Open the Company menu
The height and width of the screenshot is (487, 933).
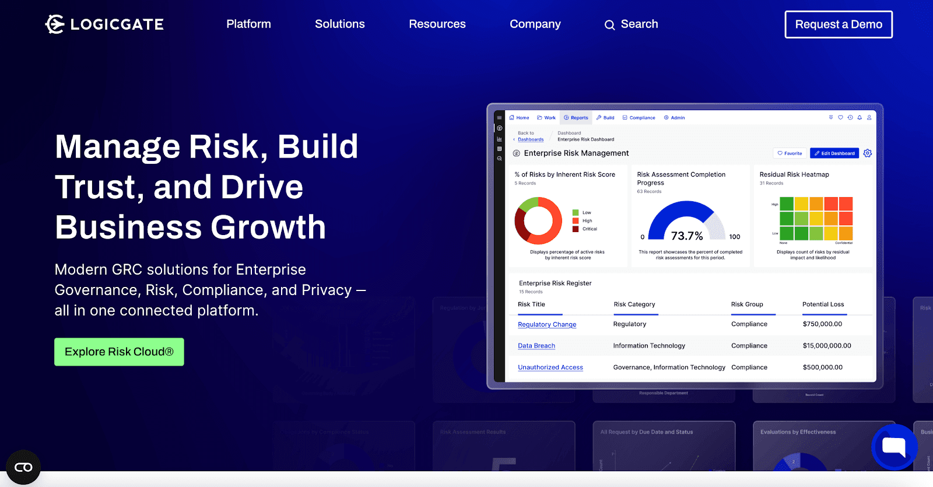[535, 24]
